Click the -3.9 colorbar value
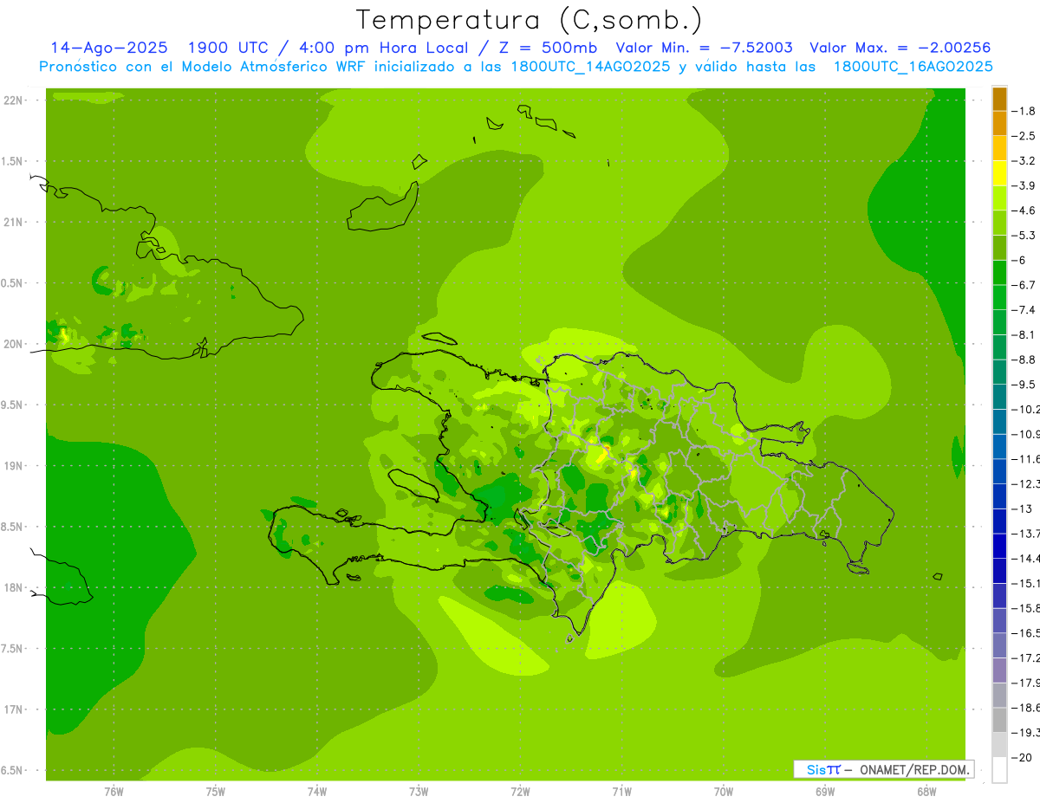Screen dimensions: 1040x803 1025,186
